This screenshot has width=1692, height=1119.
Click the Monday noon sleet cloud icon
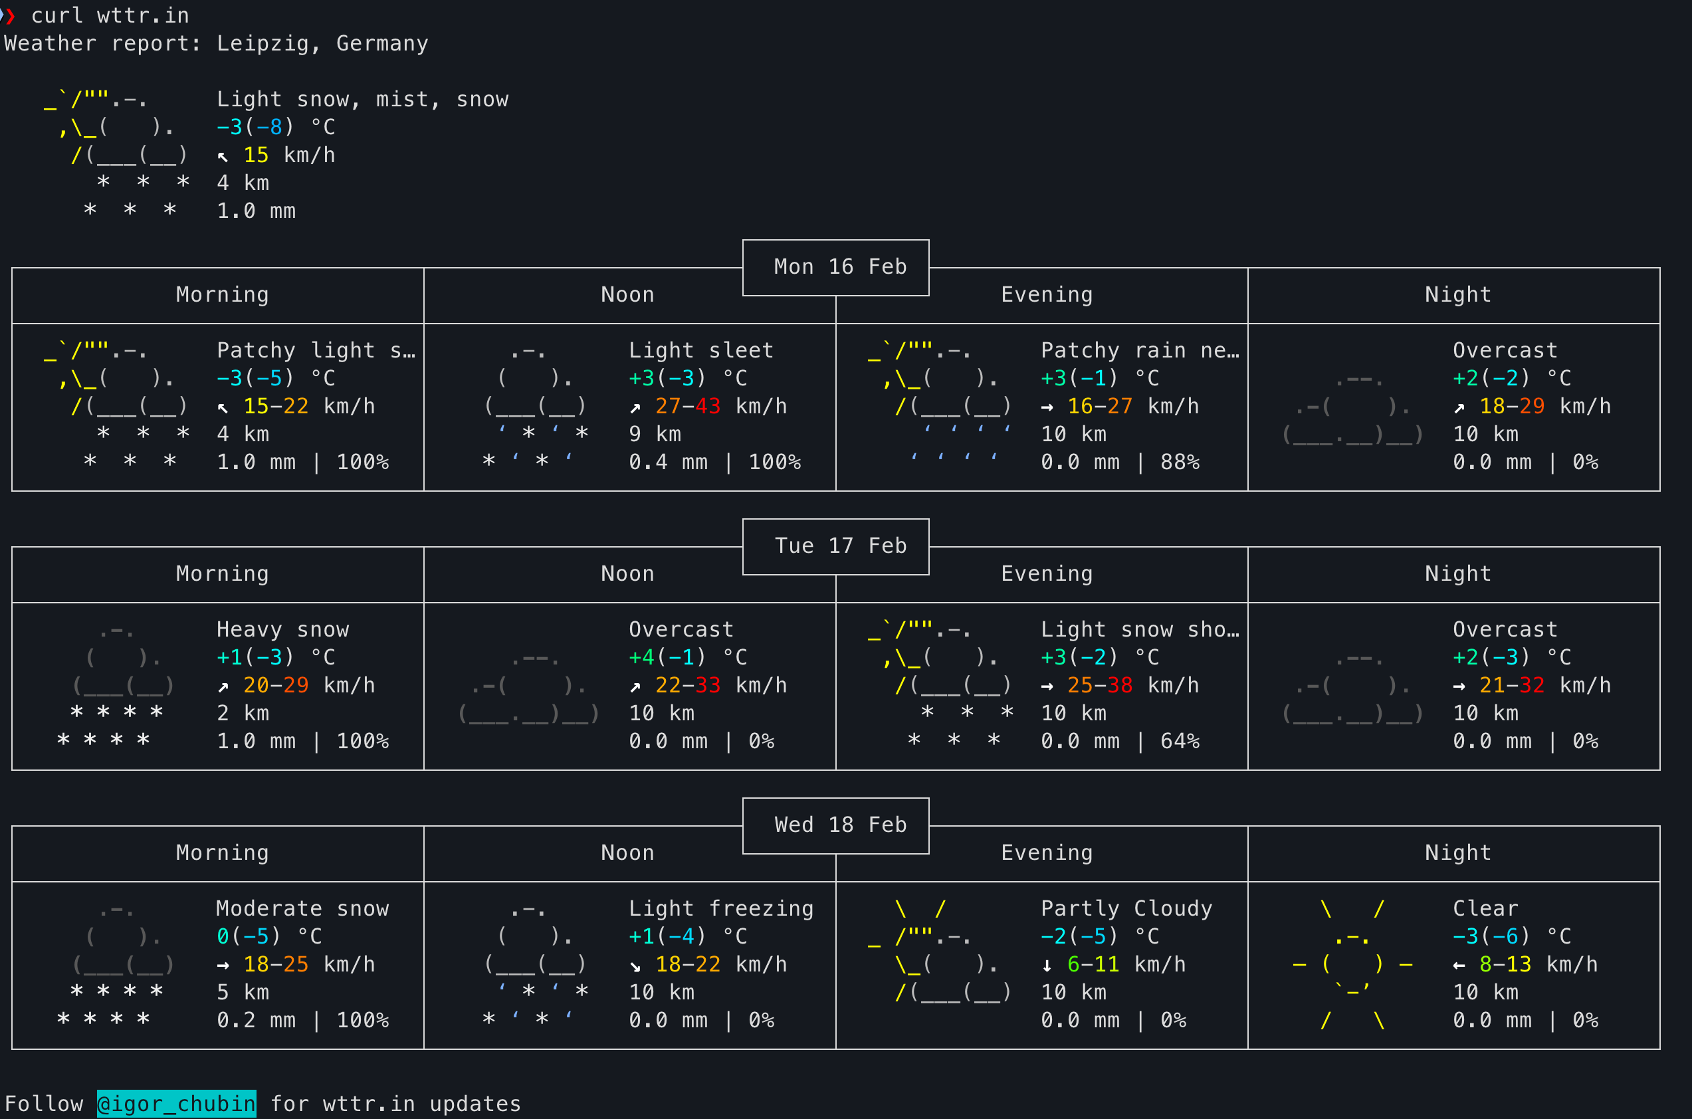point(535,406)
